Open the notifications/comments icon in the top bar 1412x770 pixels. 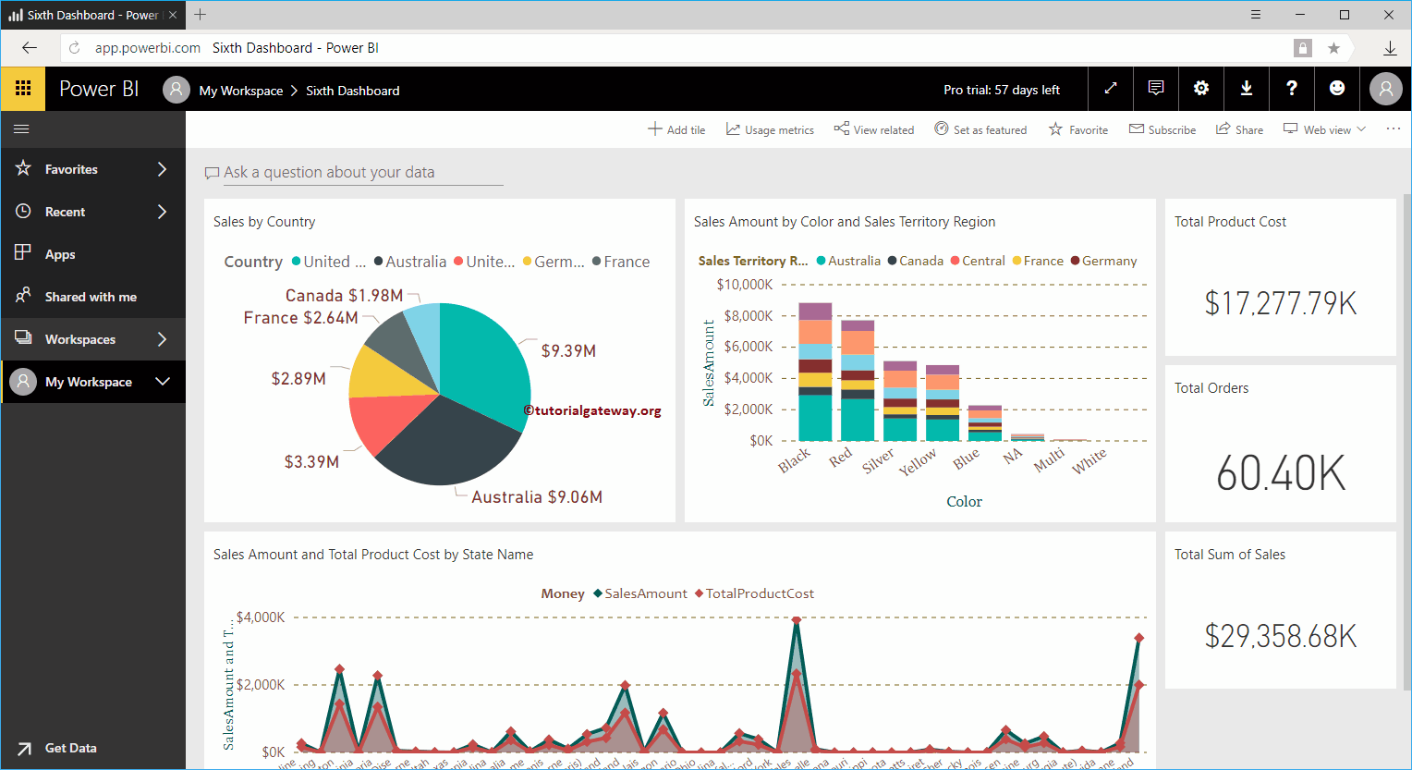pos(1155,89)
